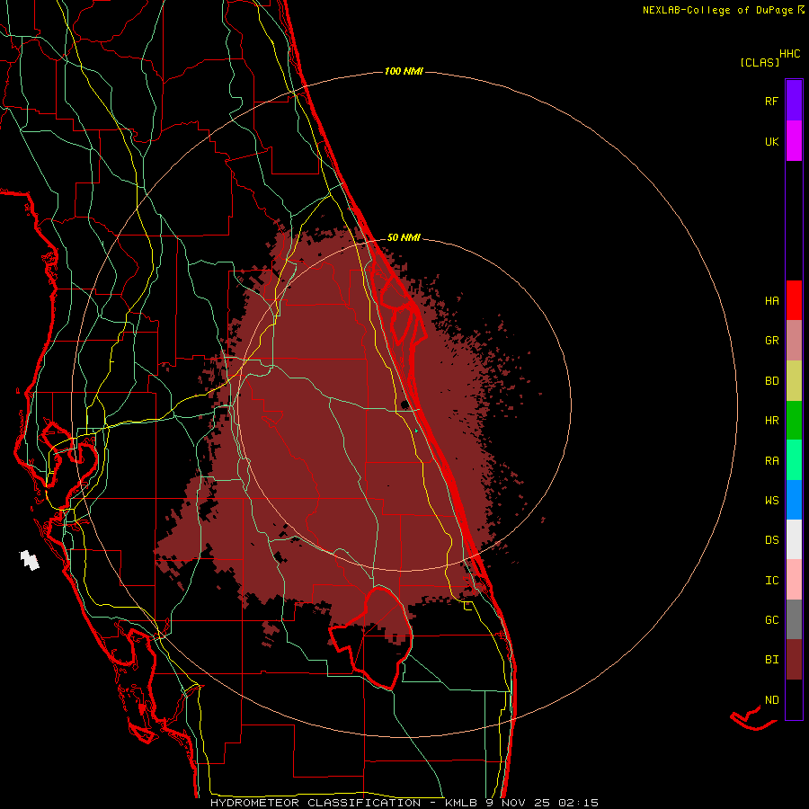The height and width of the screenshot is (809, 809).
Task: Click the IC light pink legend swatch
Action: click(794, 580)
